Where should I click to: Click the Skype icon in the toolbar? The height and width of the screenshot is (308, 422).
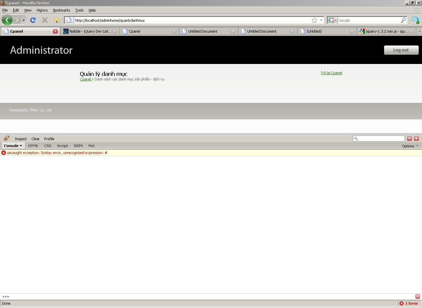point(415,20)
